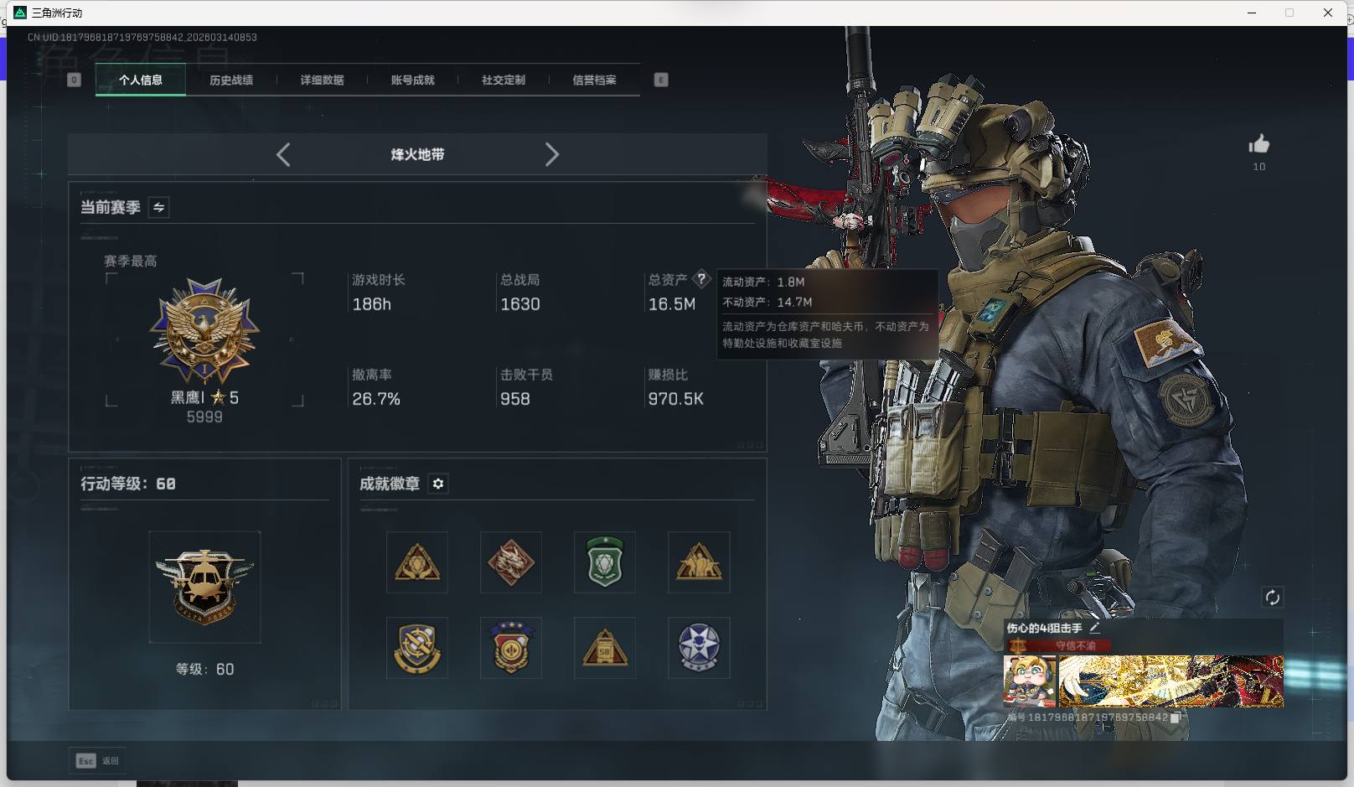
Task: Click the 游戏时长 value 186h
Action: pos(372,304)
